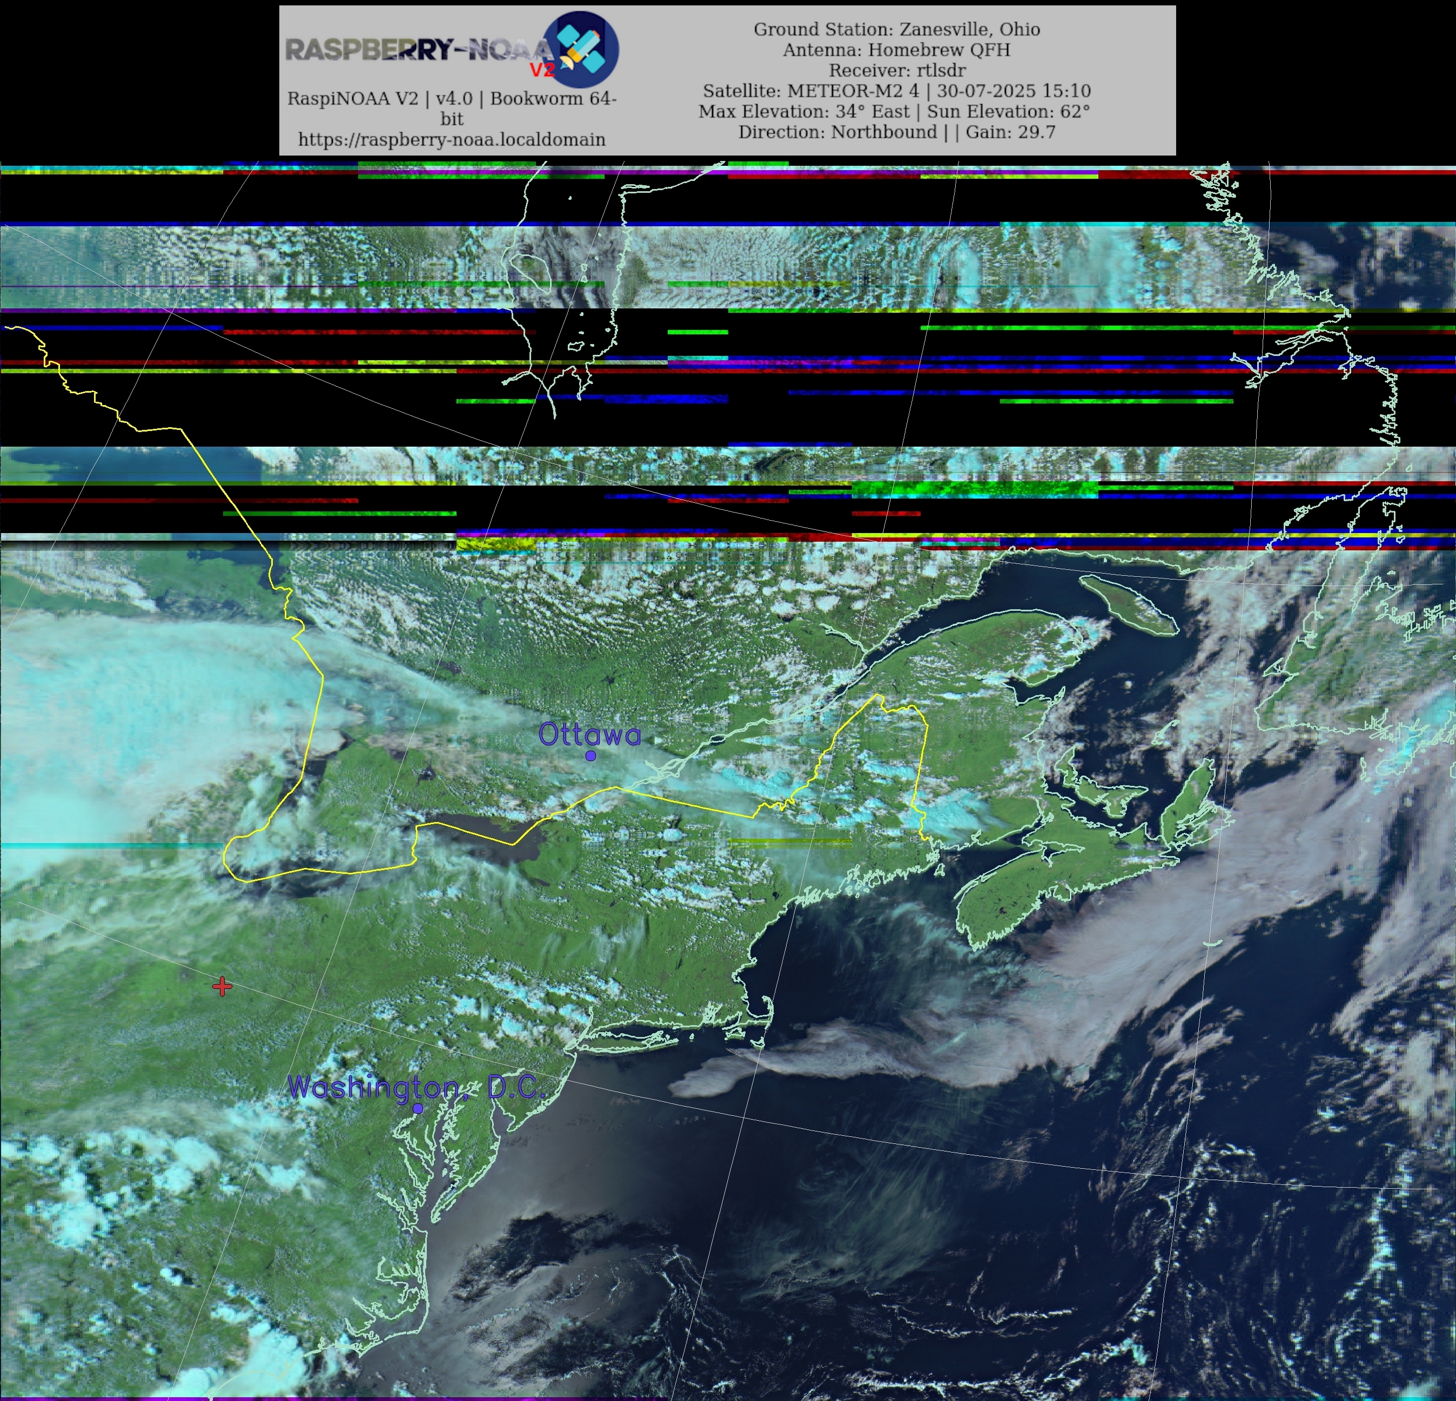The image size is (1456, 1401).
Task: Click the RaspiNOAA V2 v4.0 version text
Action: pyautogui.click(x=452, y=99)
